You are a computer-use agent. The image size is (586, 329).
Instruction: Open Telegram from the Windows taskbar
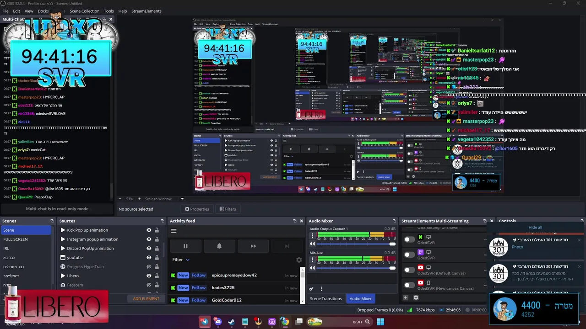(204, 322)
